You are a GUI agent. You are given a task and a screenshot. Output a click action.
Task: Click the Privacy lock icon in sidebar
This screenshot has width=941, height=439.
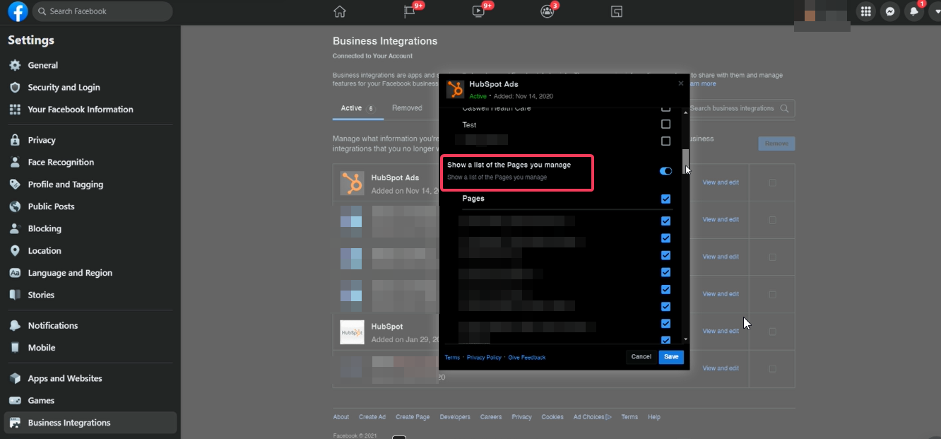coord(15,140)
